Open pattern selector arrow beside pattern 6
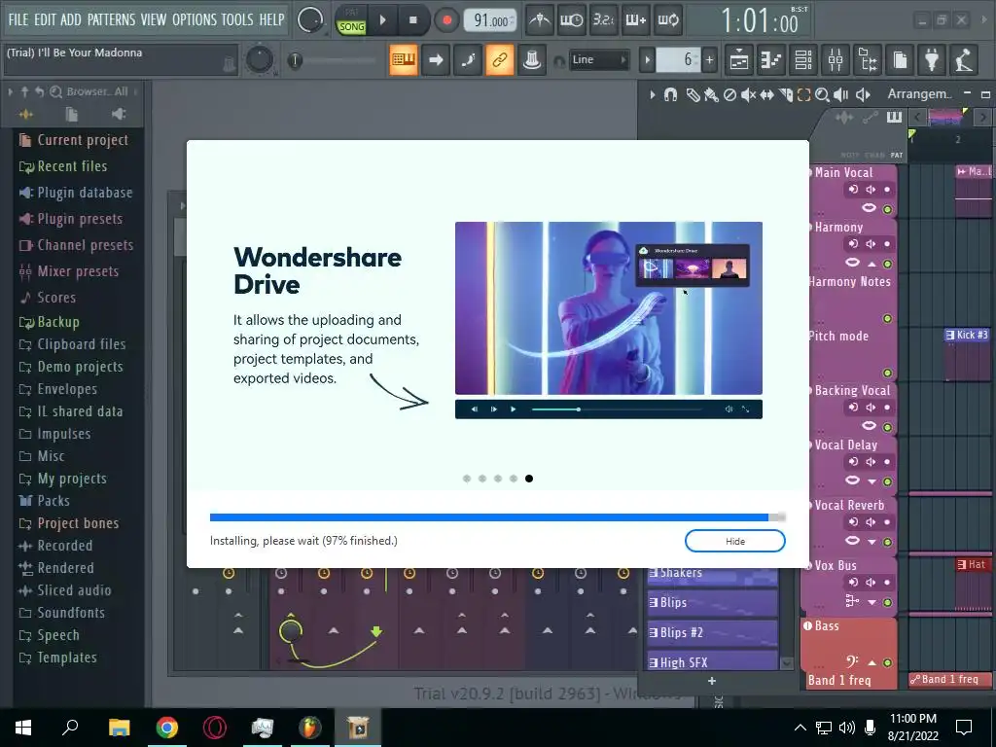Screen dimensions: 996x747 click(647, 59)
